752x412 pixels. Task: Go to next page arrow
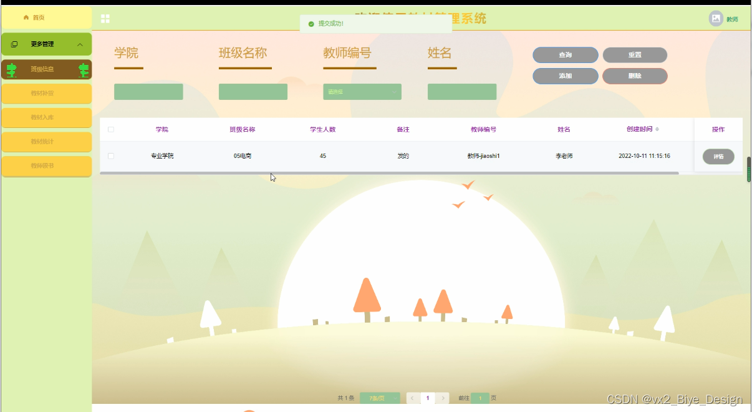point(443,398)
